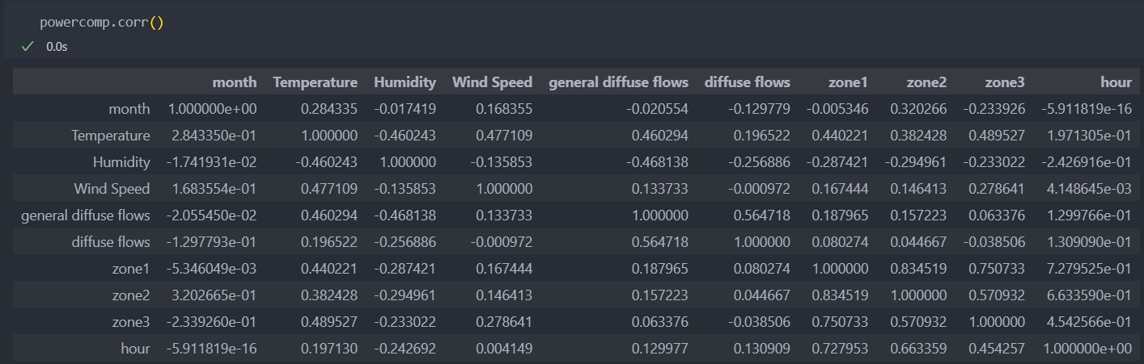1144x364 pixels.
Task: Select the zone1 column header
Action: (848, 82)
